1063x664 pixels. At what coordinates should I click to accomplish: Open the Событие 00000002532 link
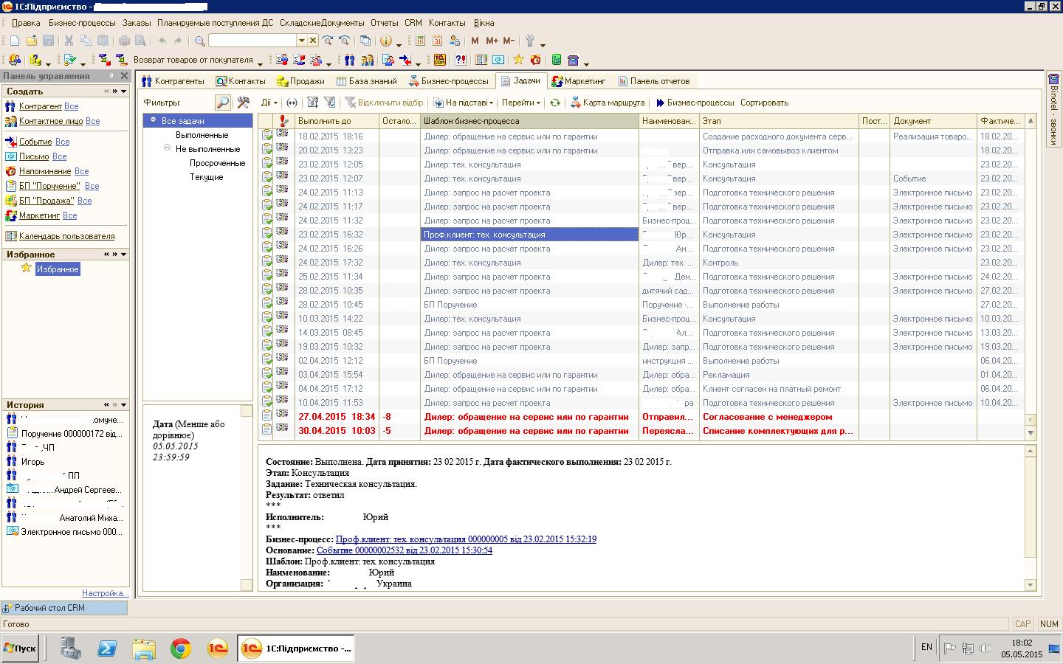[x=405, y=550]
